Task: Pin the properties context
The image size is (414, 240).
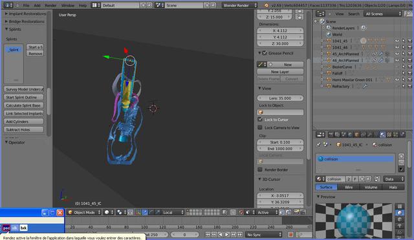Action: pos(318,145)
